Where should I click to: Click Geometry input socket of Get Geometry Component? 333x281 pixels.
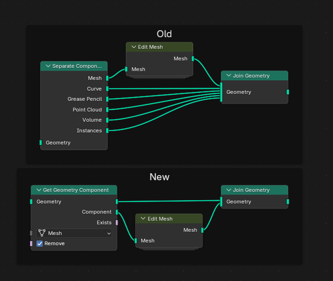click(x=31, y=202)
